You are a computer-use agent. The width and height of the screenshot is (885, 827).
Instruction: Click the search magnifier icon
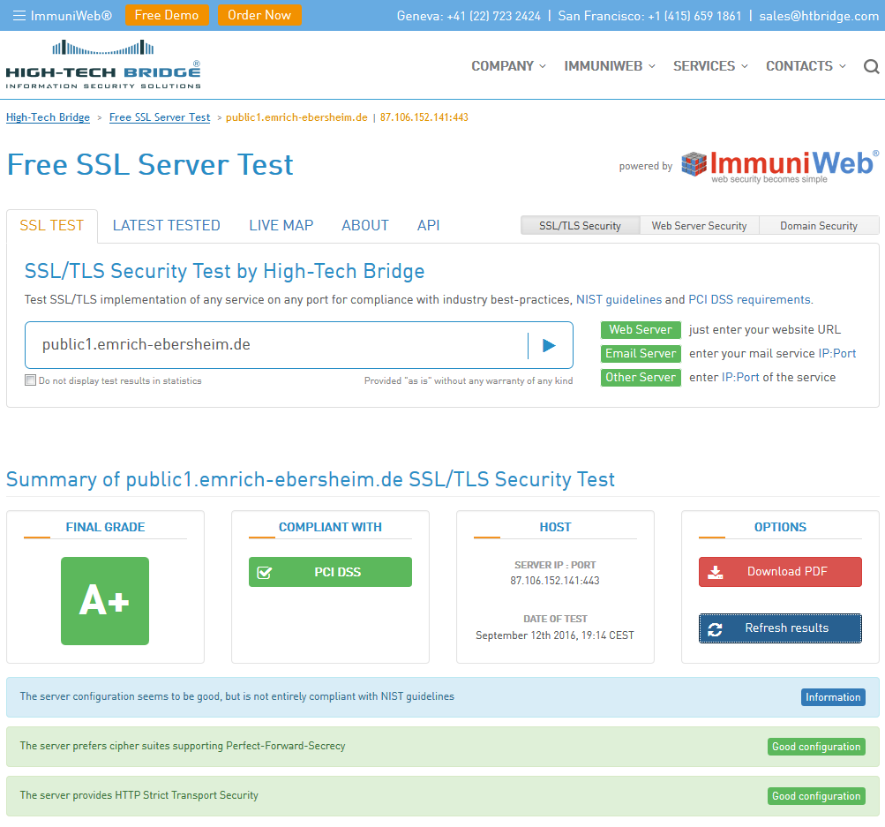coord(872,66)
